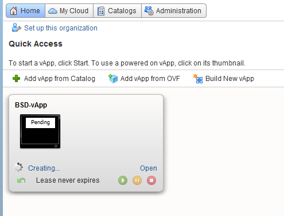This screenshot has width=284, height=216.
Task: Open the Administration tab
Action: [174, 11]
